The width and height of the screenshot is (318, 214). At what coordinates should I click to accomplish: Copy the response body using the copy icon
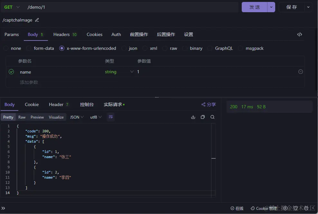(x=202, y=117)
